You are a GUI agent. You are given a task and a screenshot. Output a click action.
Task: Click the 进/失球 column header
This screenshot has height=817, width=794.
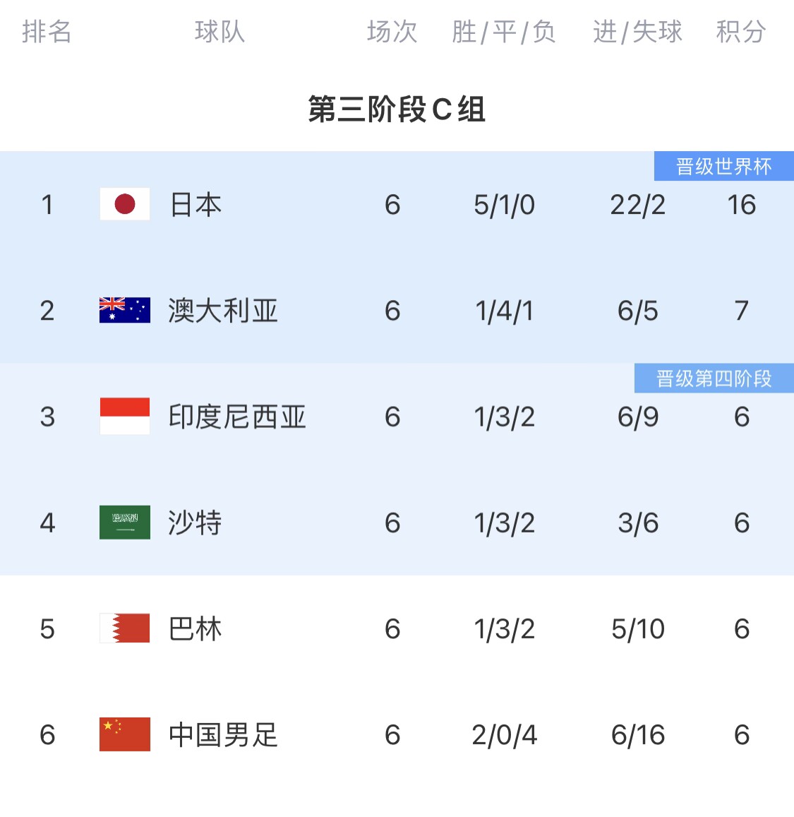click(637, 32)
